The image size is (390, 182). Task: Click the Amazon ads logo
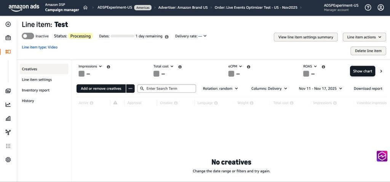point(24,8)
